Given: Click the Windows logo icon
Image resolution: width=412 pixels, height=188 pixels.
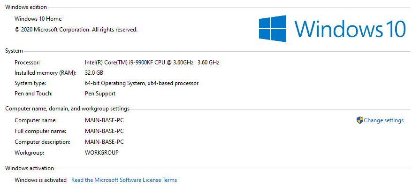Looking at the screenshot, I should tap(272, 28).
